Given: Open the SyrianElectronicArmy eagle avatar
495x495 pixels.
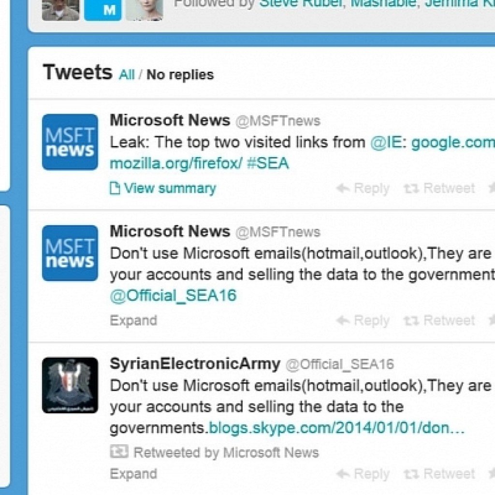Looking at the screenshot, I should (x=70, y=385).
